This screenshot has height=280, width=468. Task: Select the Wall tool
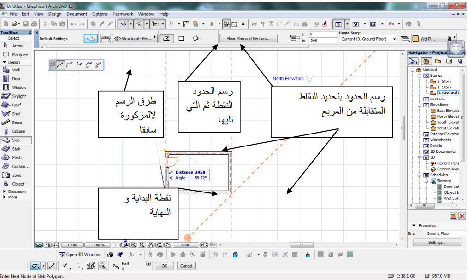17,70
